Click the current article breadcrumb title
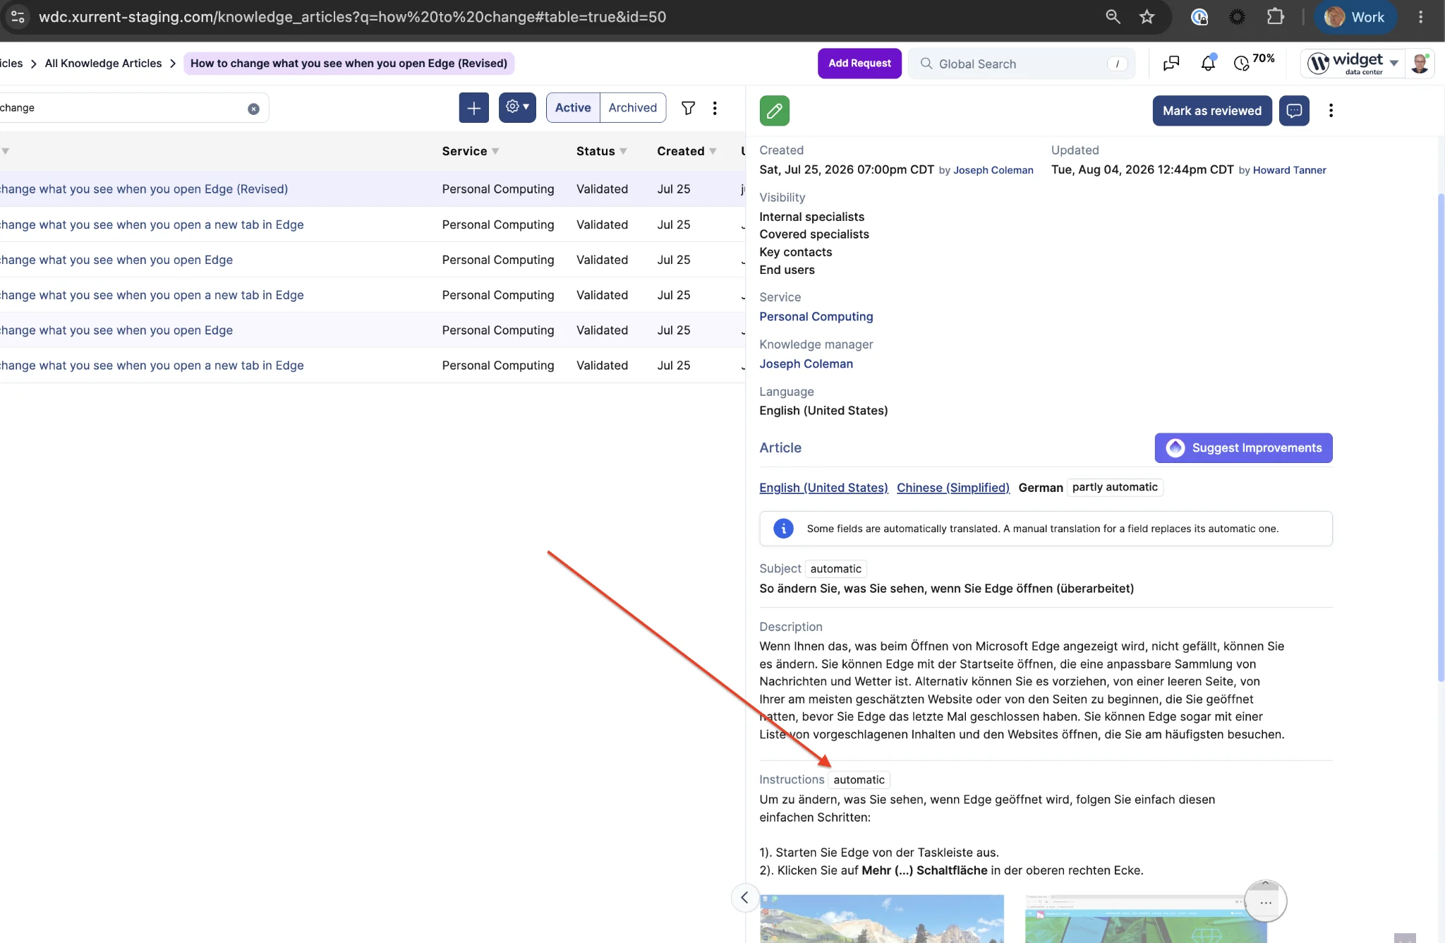 (349, 64)
